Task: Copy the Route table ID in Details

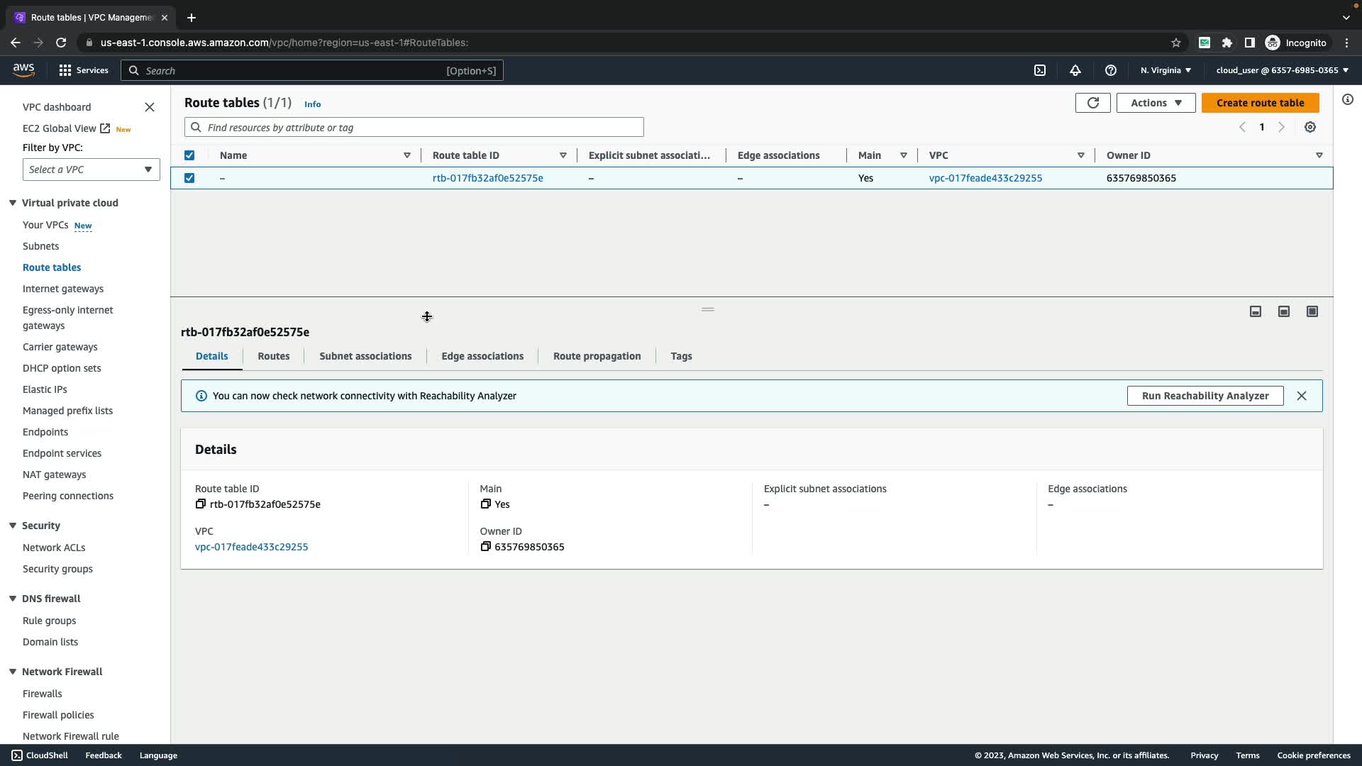Action: (201, 504)
